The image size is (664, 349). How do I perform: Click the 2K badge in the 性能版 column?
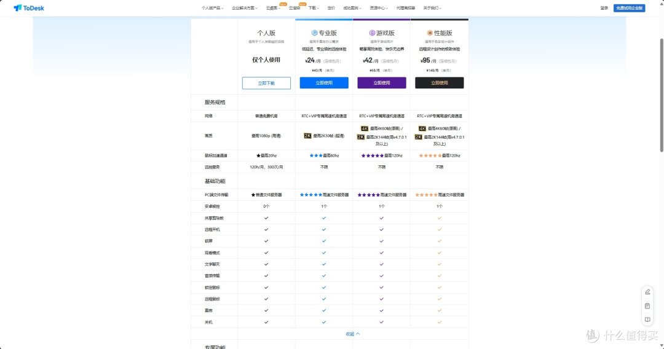click(x=419, y=137)
